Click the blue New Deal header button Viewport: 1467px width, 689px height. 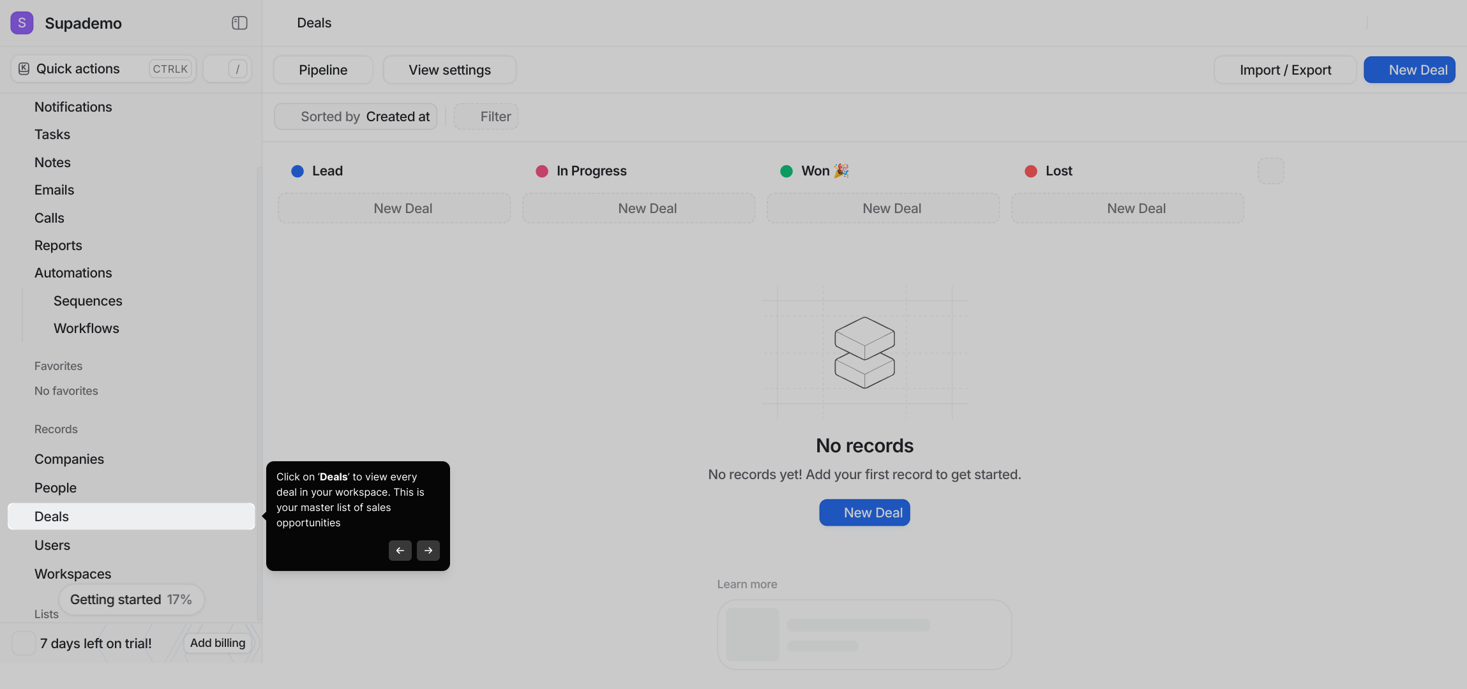[x=1409, y=70]
